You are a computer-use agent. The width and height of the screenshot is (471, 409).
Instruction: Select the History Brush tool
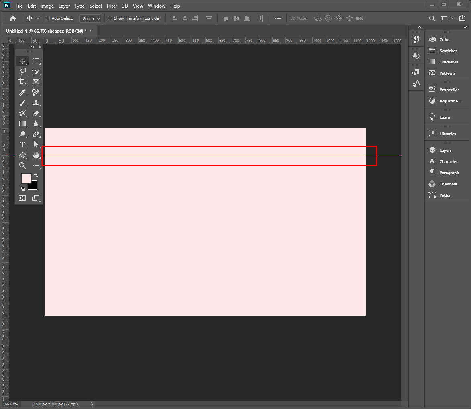[x=22, y=113]
